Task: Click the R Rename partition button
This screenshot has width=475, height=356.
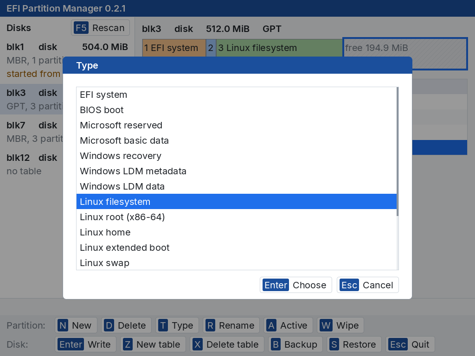Action: pos(231,325)
